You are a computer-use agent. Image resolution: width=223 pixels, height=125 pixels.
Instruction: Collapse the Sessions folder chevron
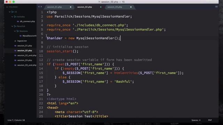tap(15, 31)
